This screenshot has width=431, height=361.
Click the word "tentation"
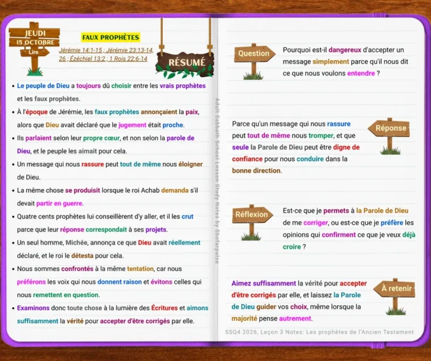[140, 269]
